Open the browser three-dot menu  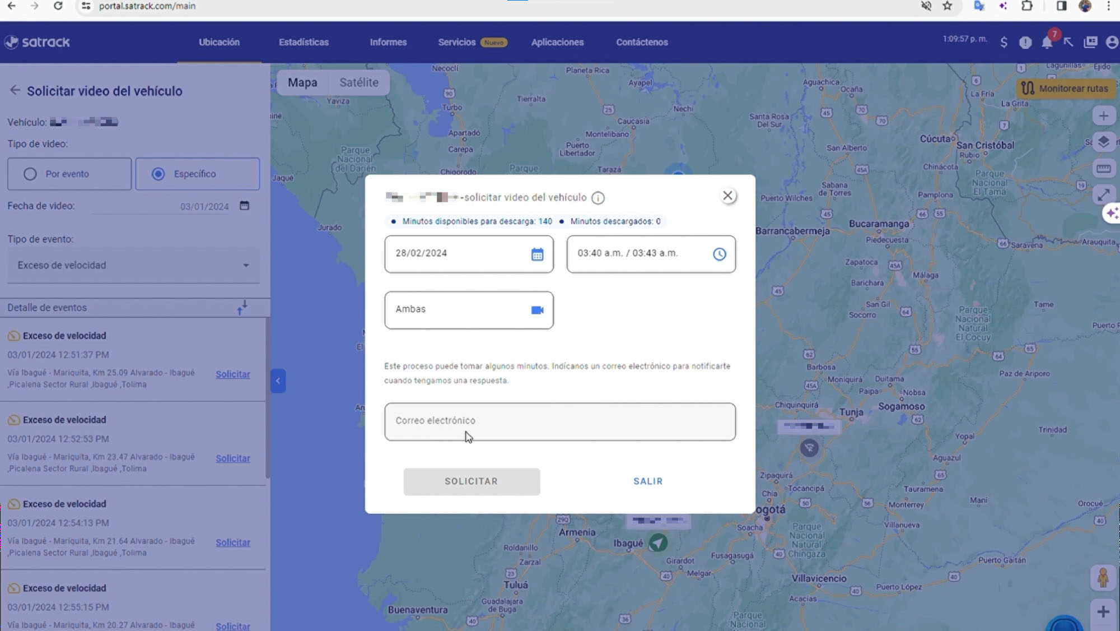point(1108,6)
